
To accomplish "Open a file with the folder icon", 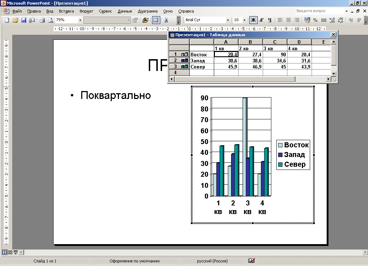I will click(x=15, y=20).
